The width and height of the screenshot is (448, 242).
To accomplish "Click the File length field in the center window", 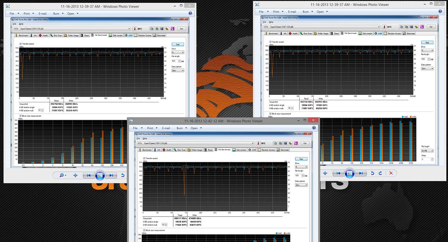I will point(297,175).
